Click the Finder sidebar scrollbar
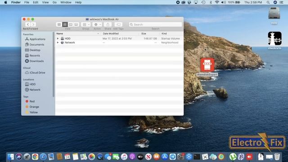This screenshot has height=162, width=288. coord(54,64)
